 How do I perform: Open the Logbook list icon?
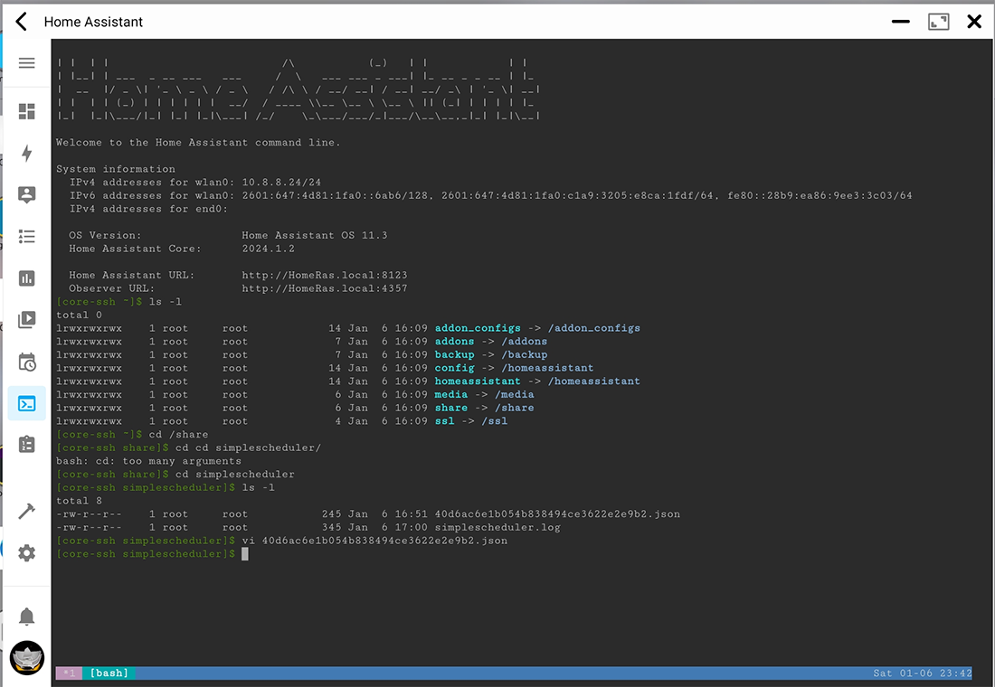pos(26,236)
